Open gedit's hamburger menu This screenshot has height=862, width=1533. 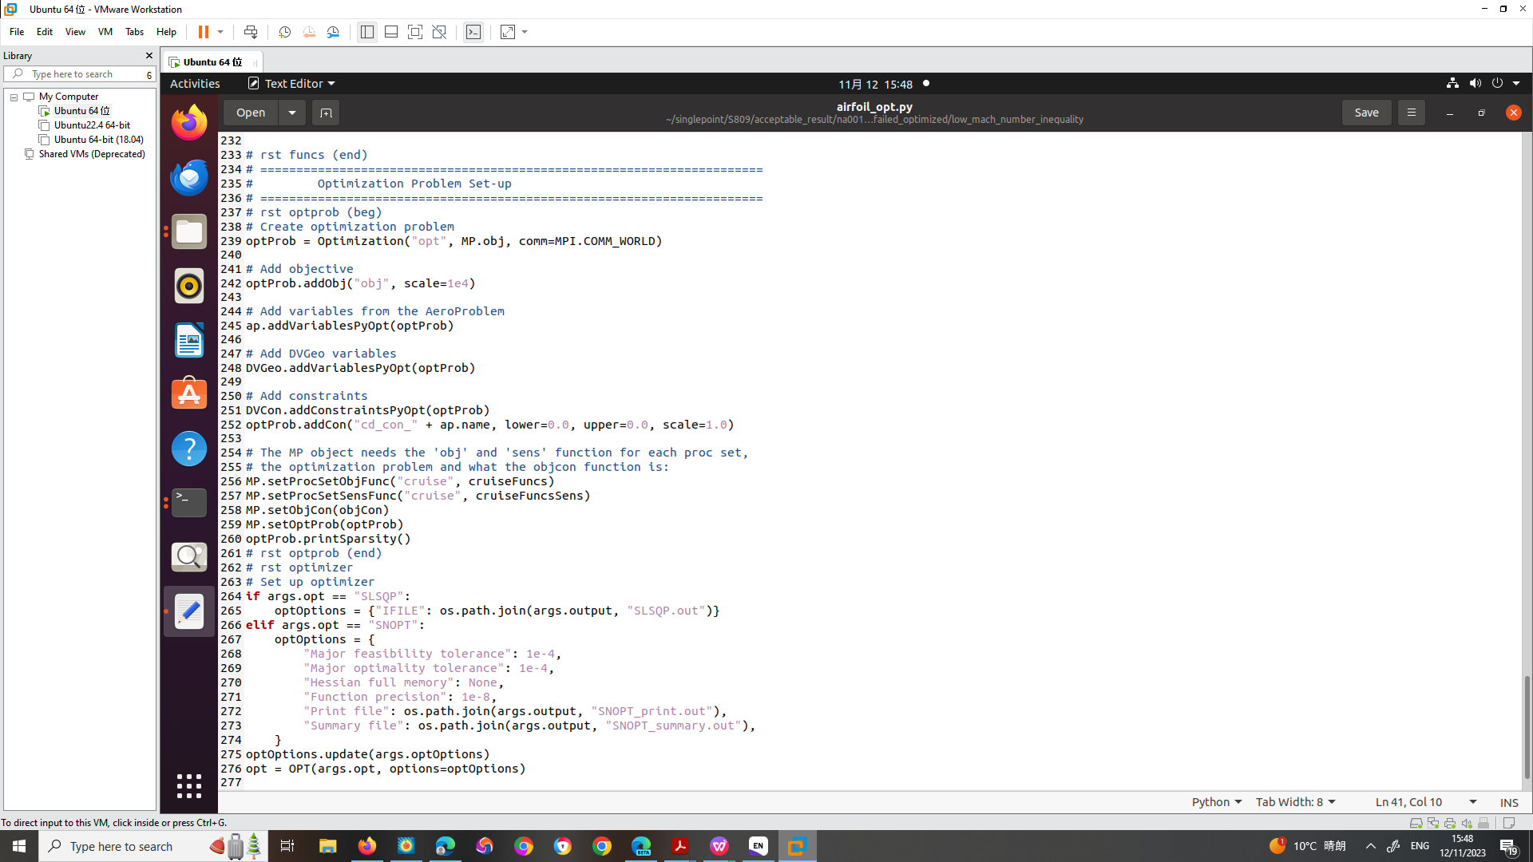[1410, 112]
